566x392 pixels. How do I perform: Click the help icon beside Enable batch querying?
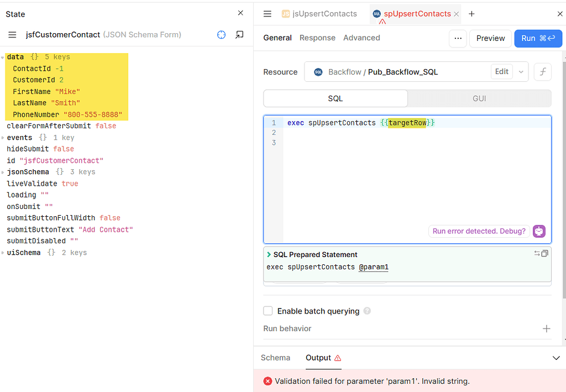click(x=367, y=311)
